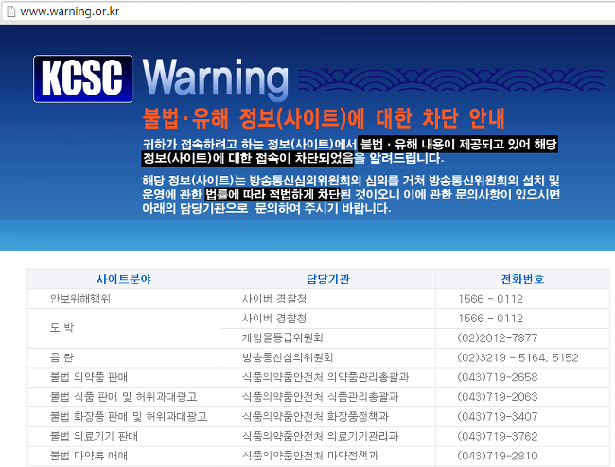Image resolution: width=615 pixels, height=467 pixels.
Task: Click the 전화번호 column header
Action: click(x=522, y=279)
